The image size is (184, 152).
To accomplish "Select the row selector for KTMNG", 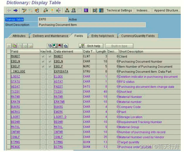I will (9, 142).
